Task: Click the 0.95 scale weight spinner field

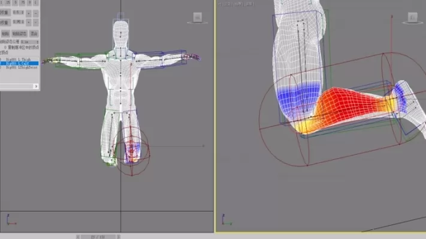Action: click(x=18, y=22)
